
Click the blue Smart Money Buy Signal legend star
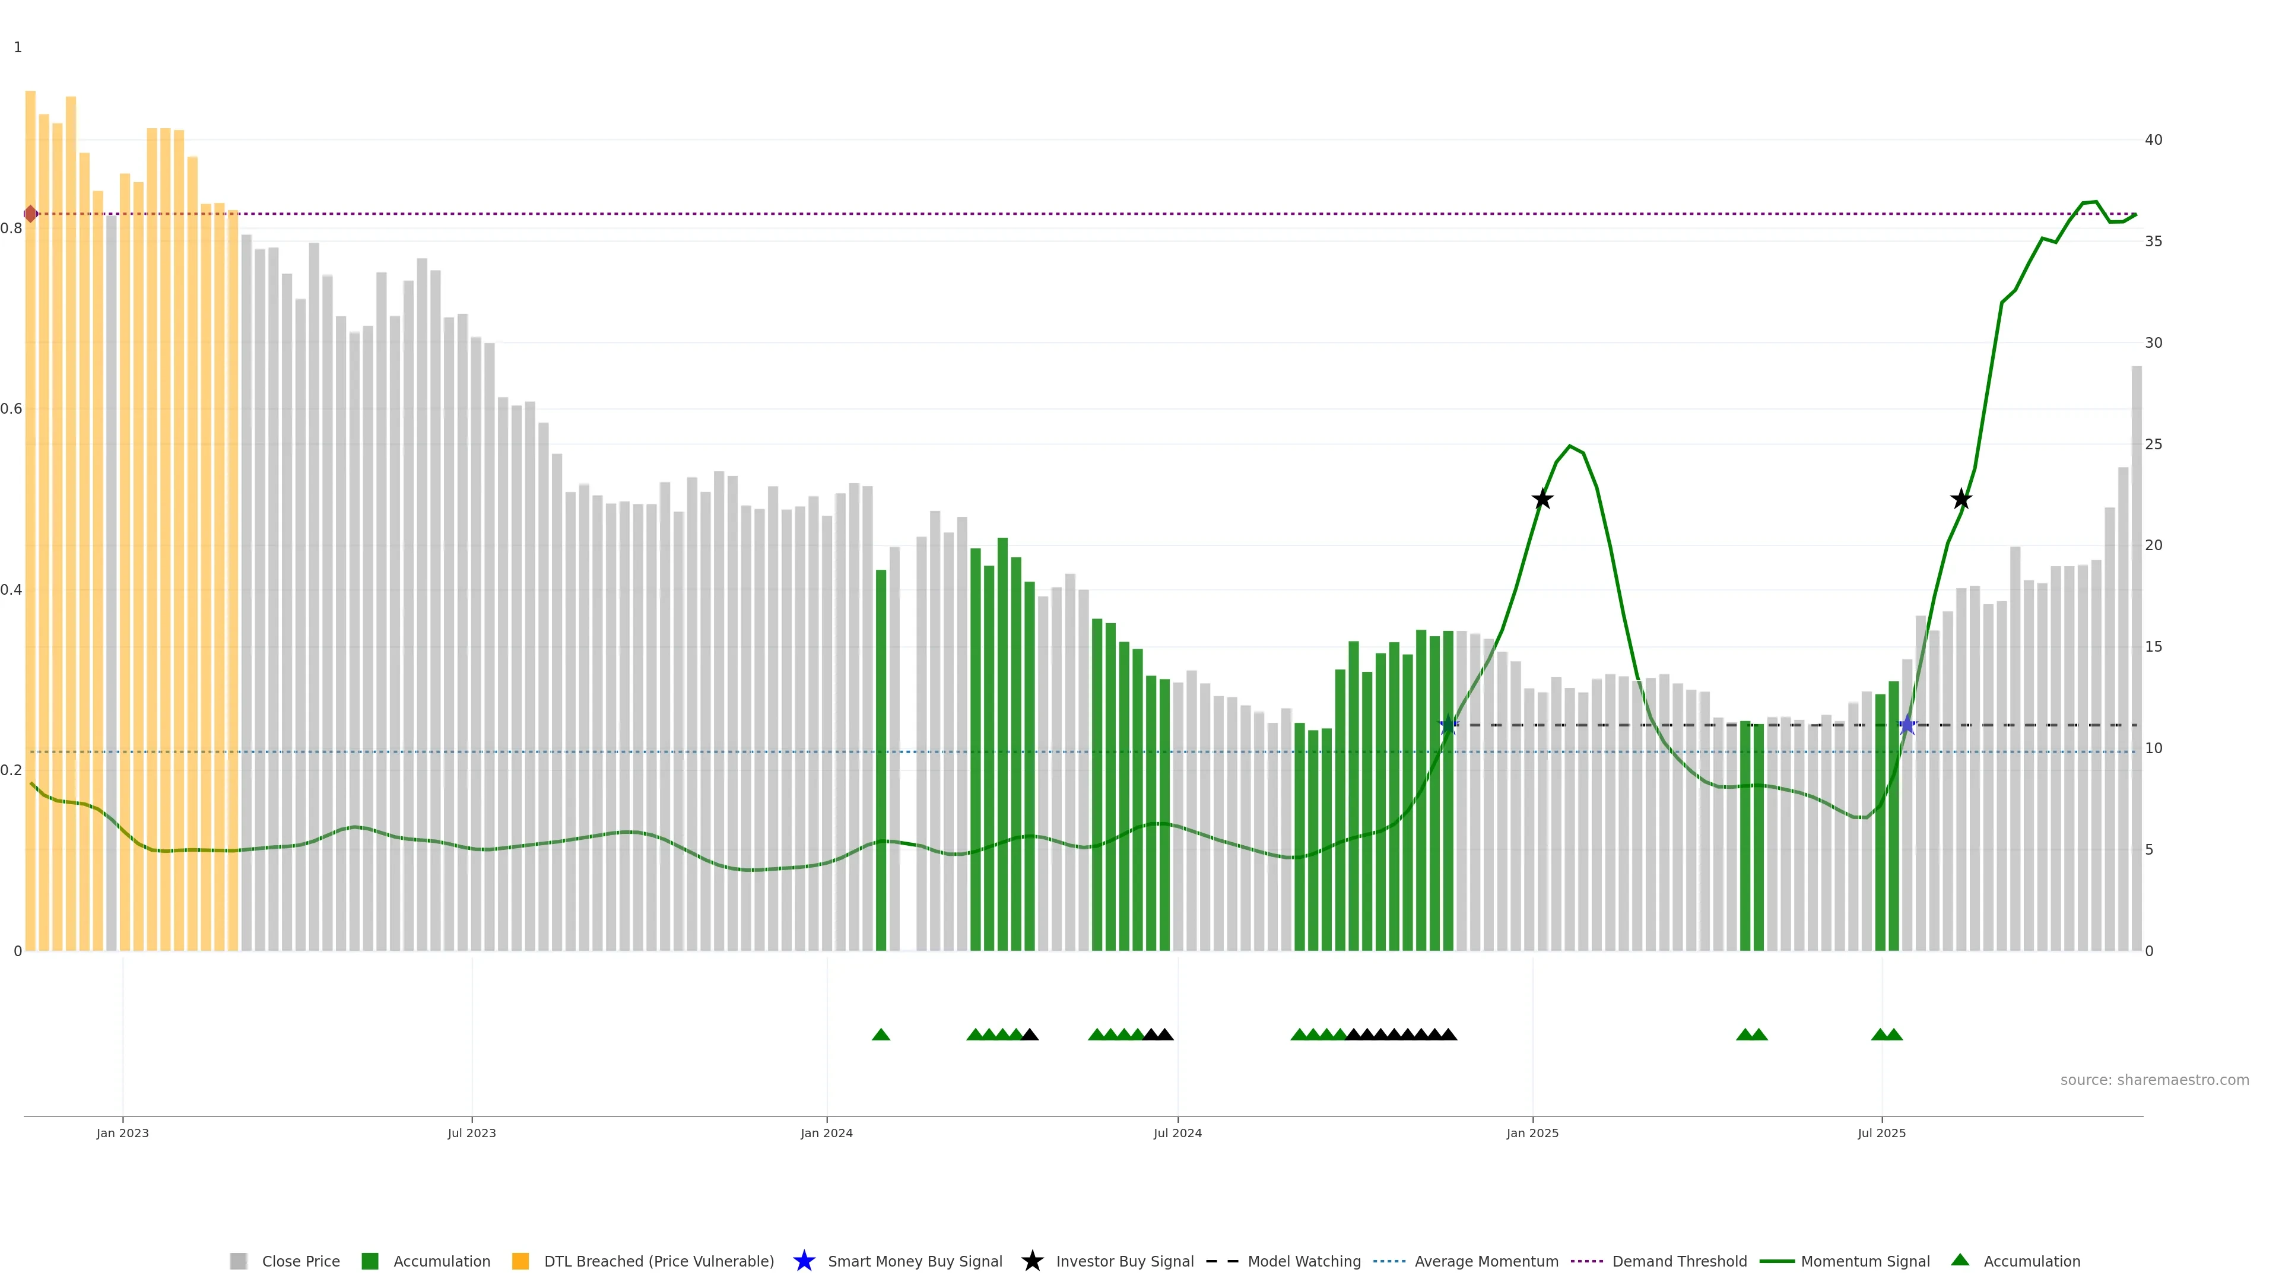coord(804,1261)
